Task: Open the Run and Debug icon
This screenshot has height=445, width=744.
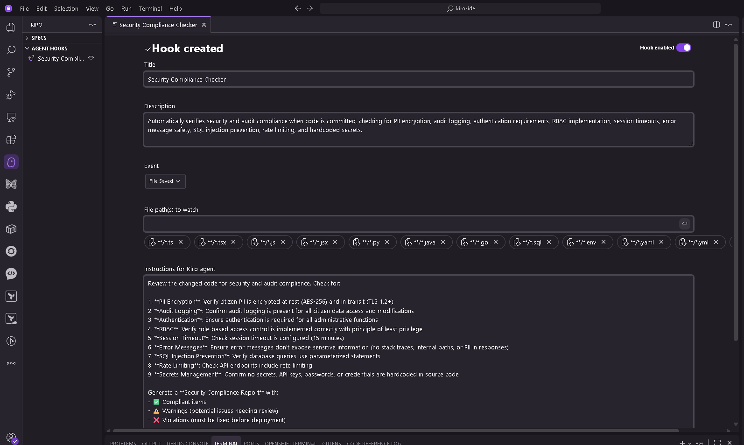Action: [x=11, y=95]
